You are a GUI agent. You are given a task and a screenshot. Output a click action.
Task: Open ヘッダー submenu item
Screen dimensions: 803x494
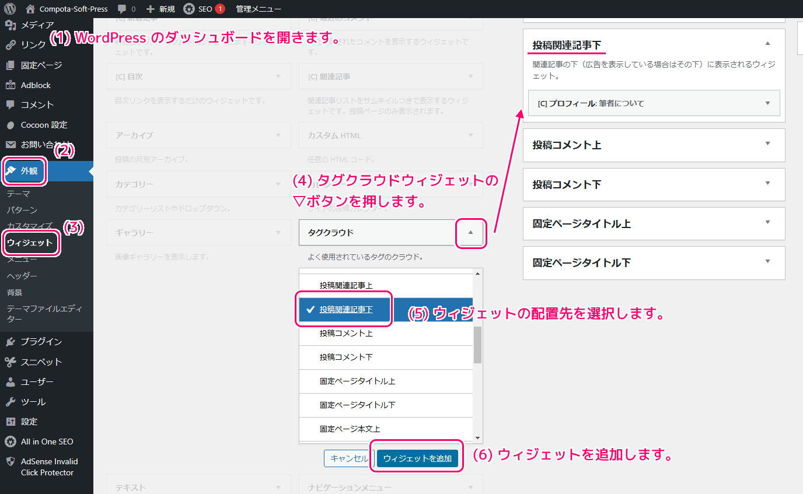pos(22,276)
